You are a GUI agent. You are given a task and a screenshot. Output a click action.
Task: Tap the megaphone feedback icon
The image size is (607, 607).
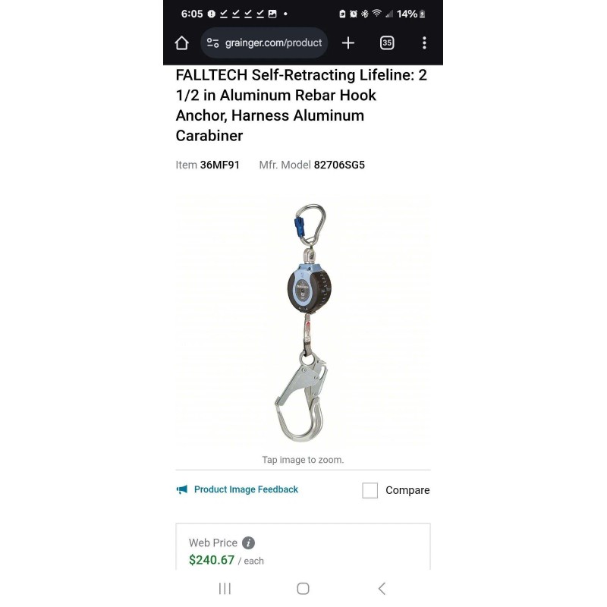[182, 489]
